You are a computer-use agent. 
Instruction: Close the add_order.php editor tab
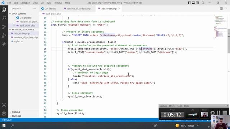(119, 9)
